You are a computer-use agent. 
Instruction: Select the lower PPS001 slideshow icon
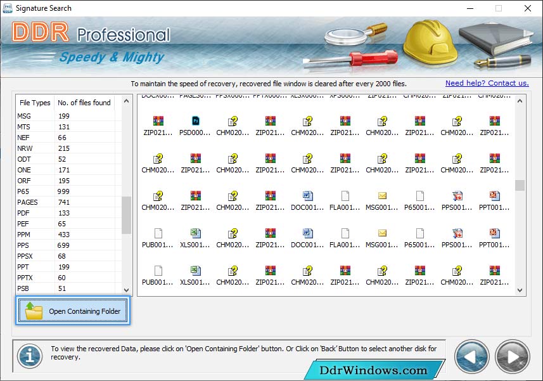click(x=457, y=233)
